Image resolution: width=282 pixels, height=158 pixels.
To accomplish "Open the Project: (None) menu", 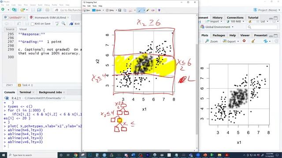I will (x=267, y=10).
